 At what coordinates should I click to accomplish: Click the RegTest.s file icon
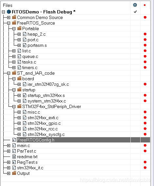point(14,162)
